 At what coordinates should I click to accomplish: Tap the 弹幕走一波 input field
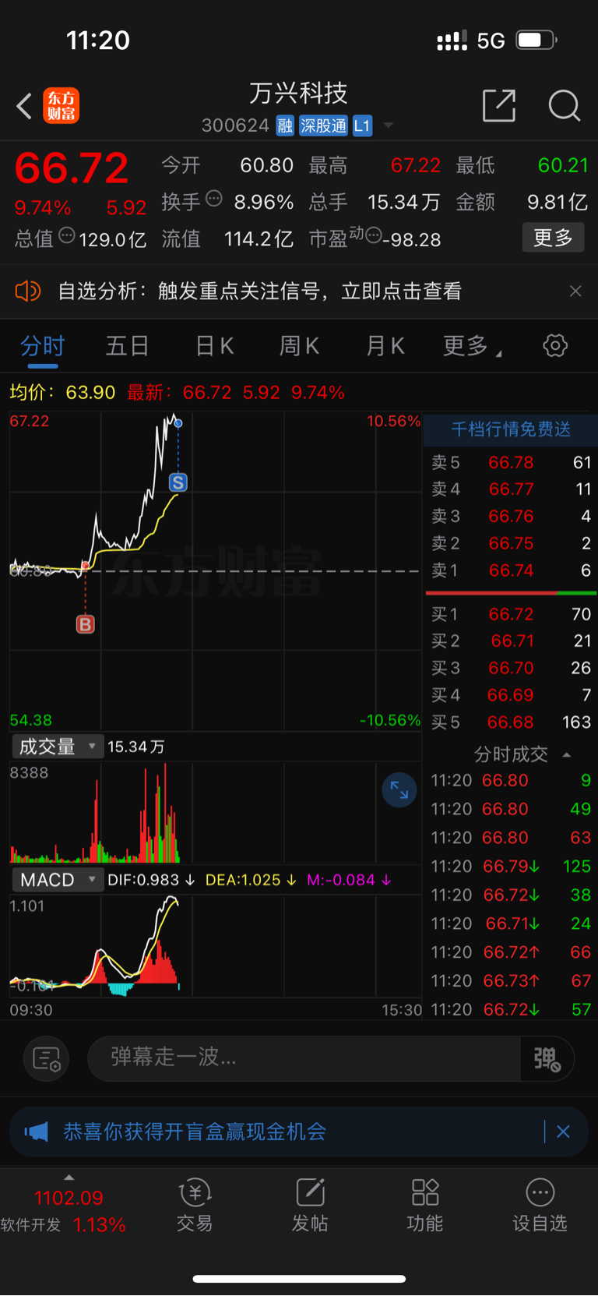click(x=304, y=1058)
